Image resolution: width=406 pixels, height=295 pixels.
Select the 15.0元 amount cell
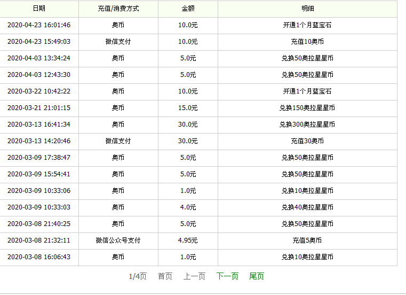point(188,108)
